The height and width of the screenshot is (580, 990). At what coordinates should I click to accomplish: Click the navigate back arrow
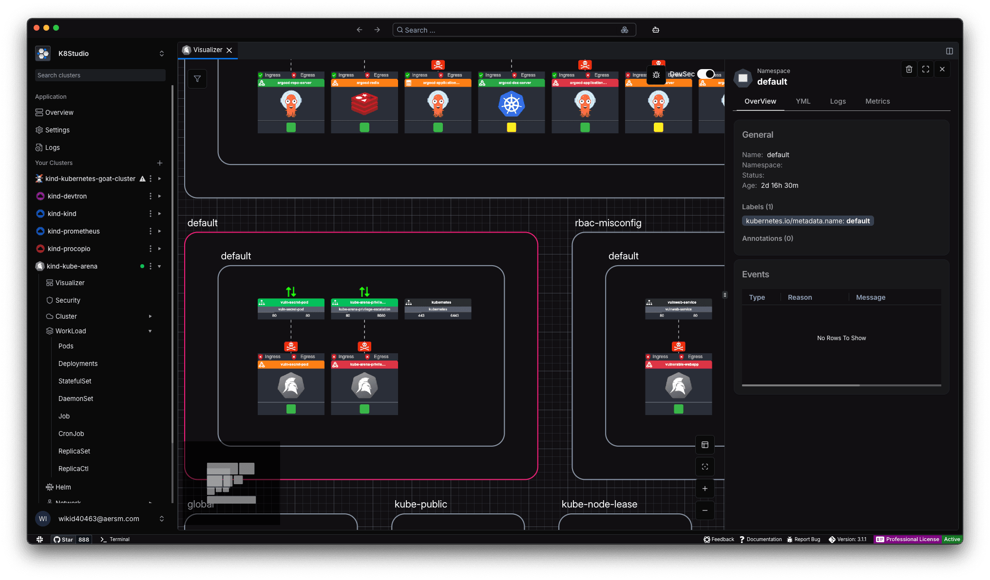360,30
